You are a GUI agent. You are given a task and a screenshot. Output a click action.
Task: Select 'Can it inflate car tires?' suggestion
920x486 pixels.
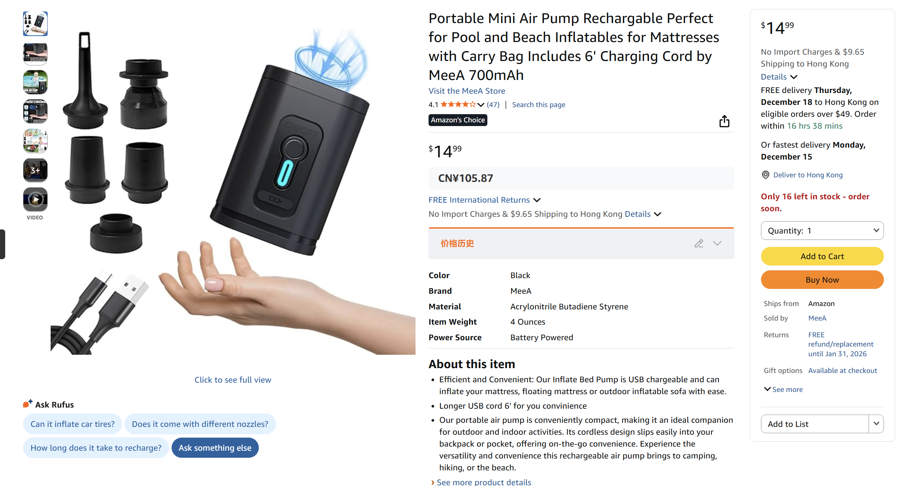pos(73,424)
